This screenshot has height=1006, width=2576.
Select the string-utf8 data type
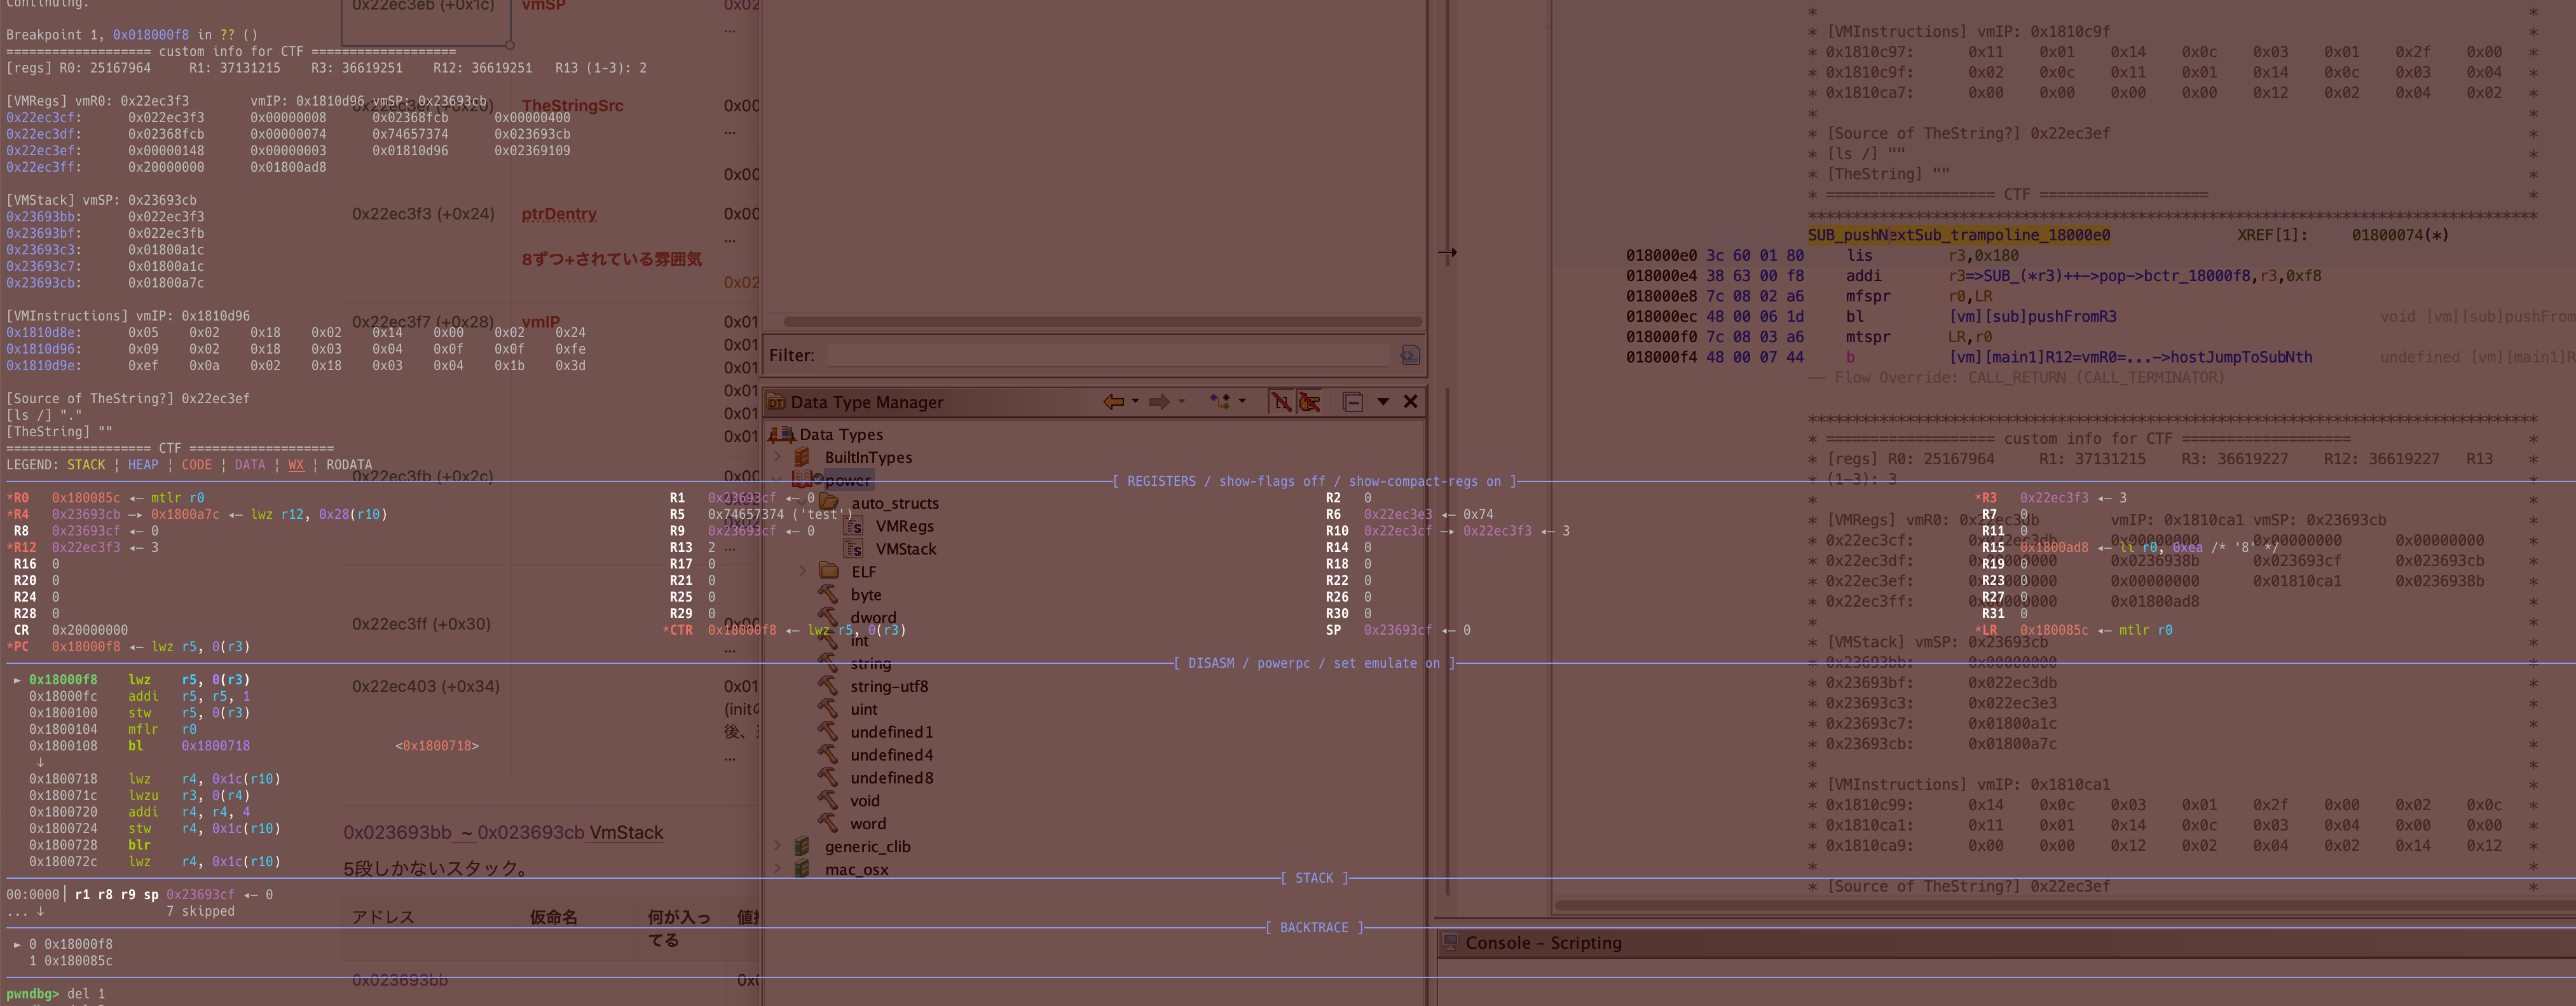[x=889, y=686]
